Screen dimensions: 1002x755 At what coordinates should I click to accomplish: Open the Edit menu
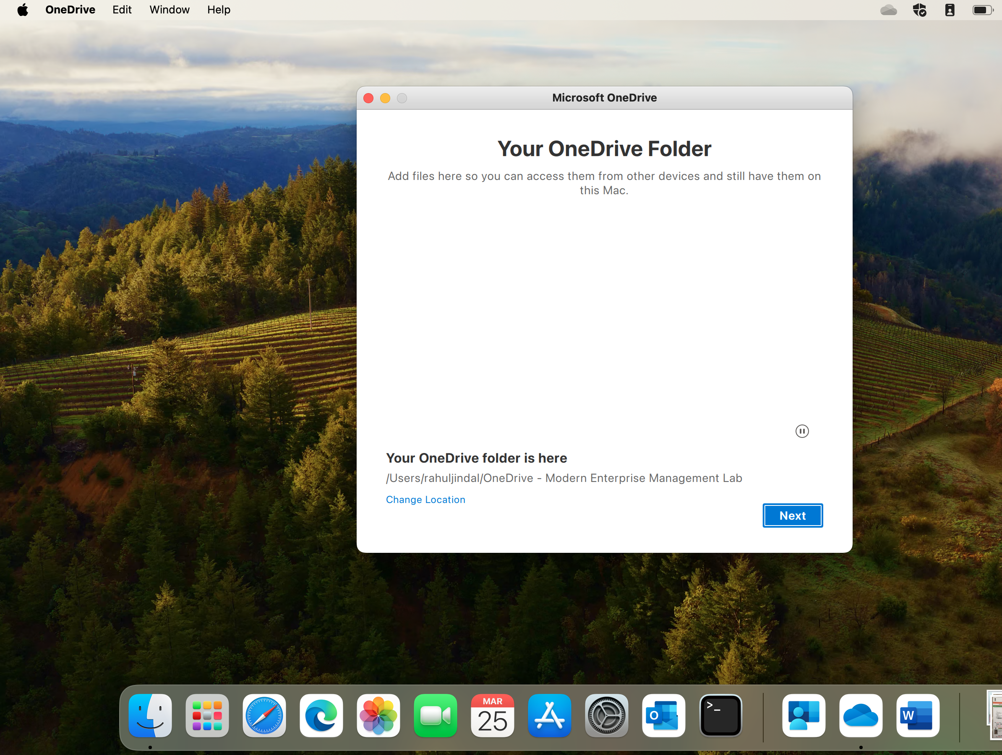122,10
